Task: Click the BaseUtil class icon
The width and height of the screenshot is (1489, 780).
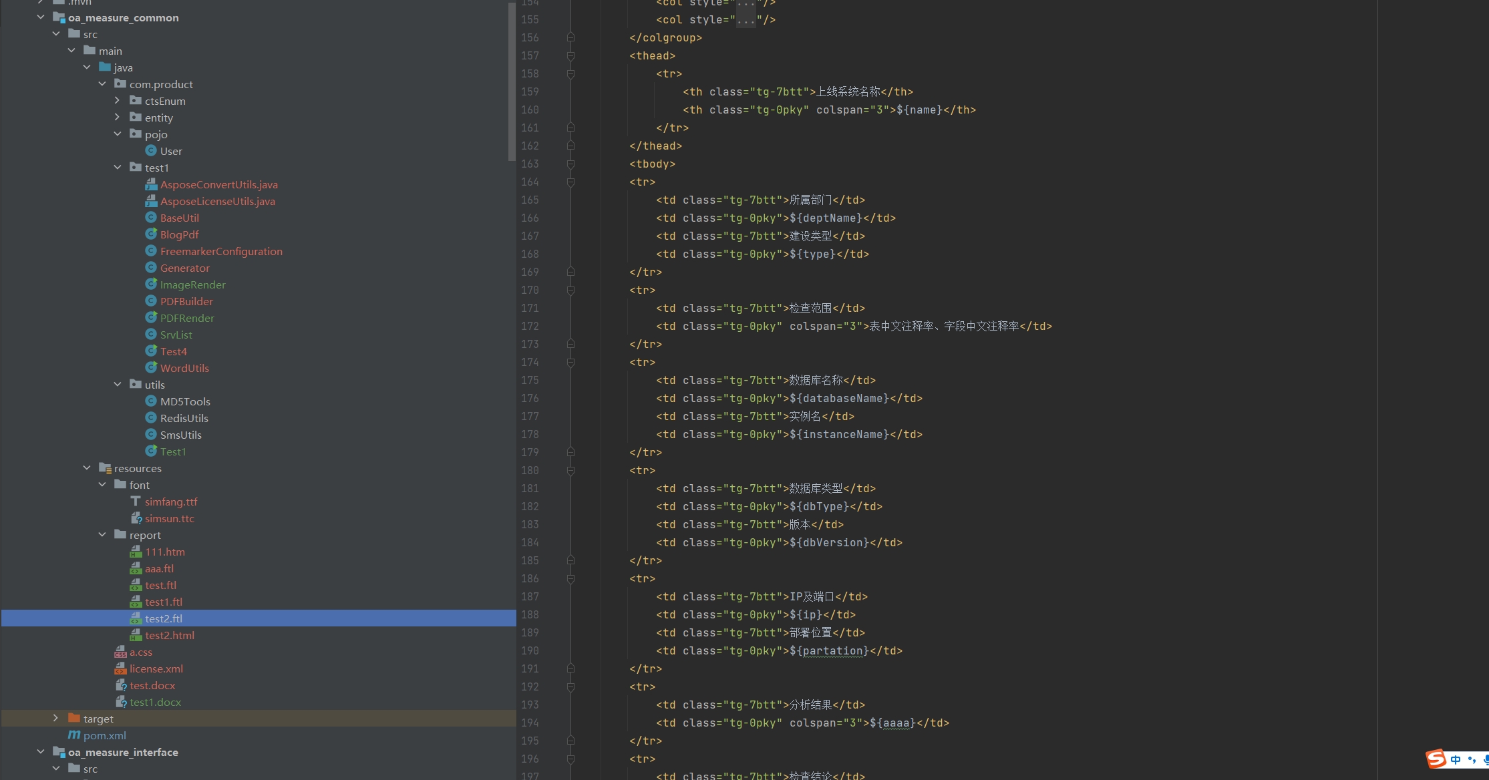Action: coord(151,218)
